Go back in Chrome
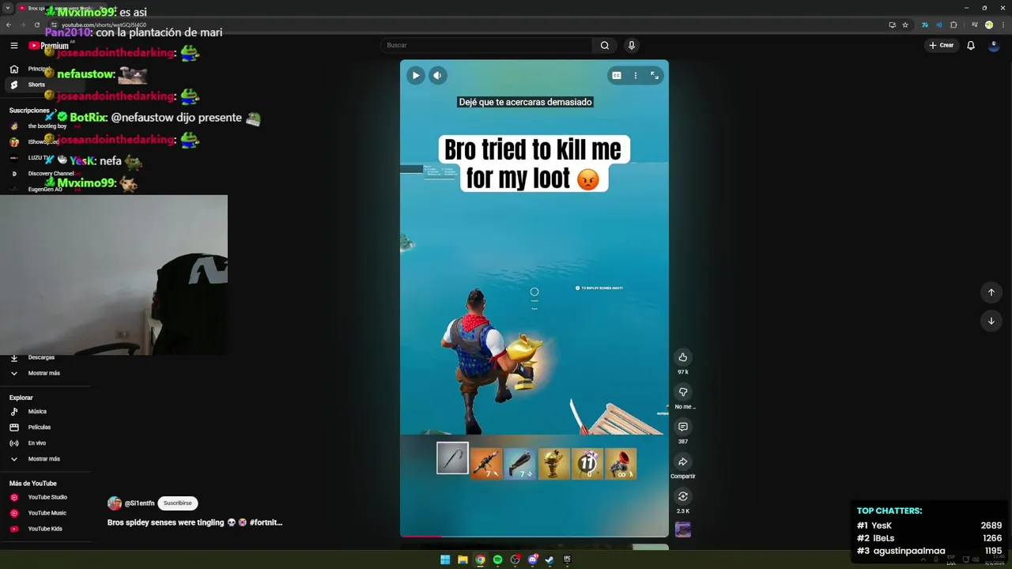1012x569 pixels. click(x=9, y=24)
